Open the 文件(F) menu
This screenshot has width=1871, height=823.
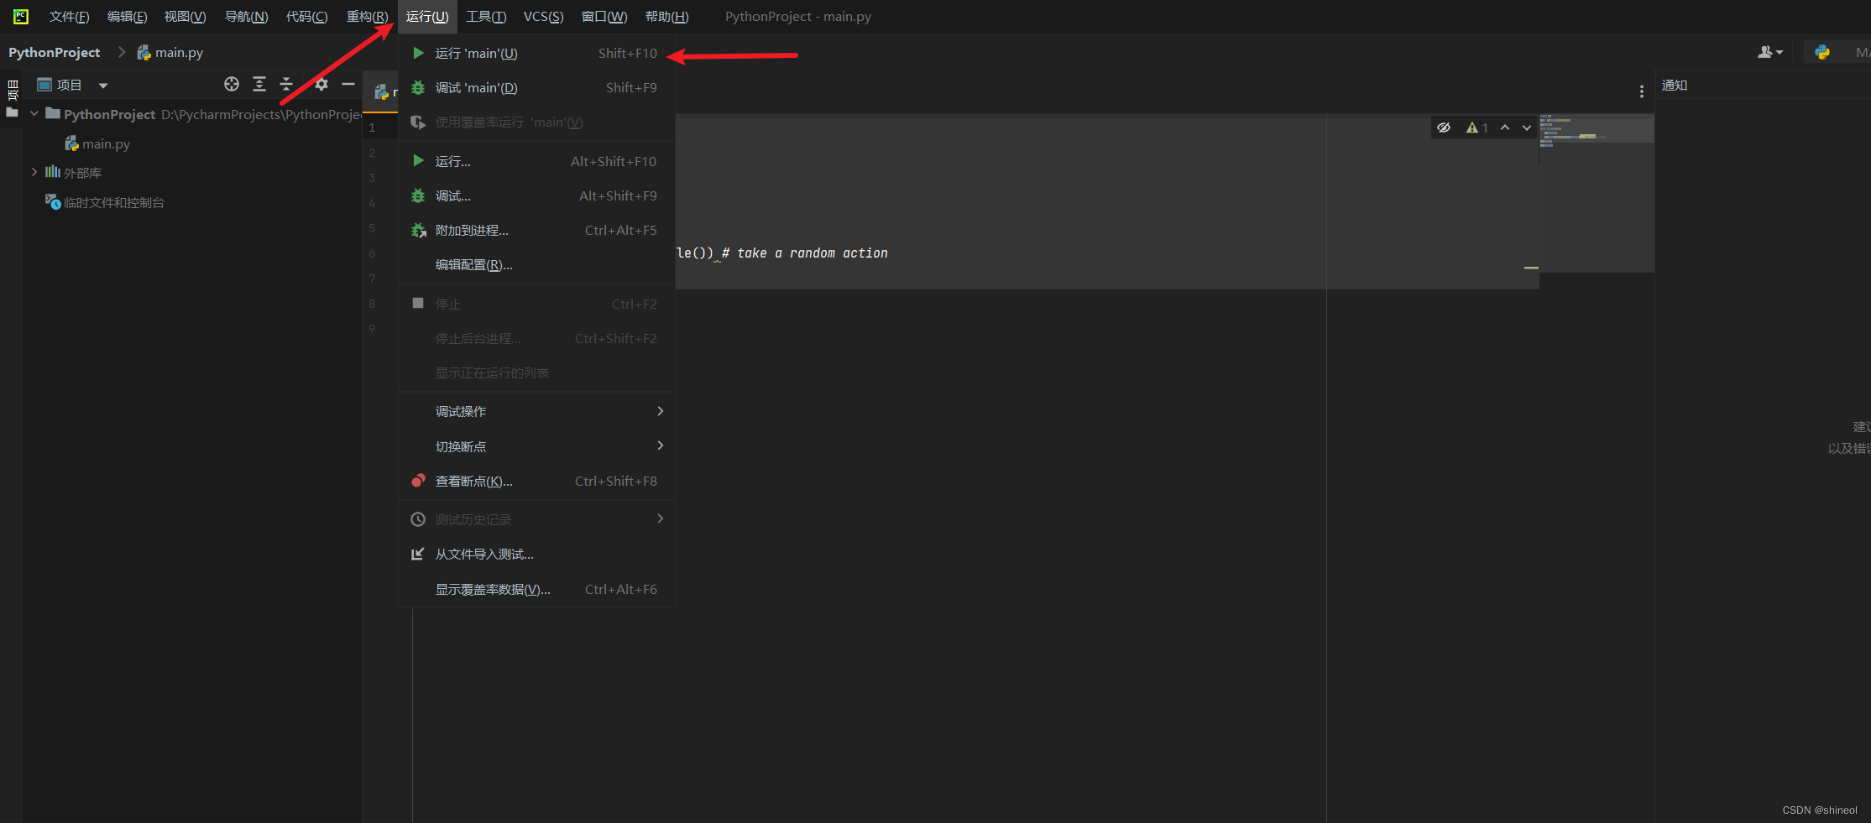[x=69, y=17]
